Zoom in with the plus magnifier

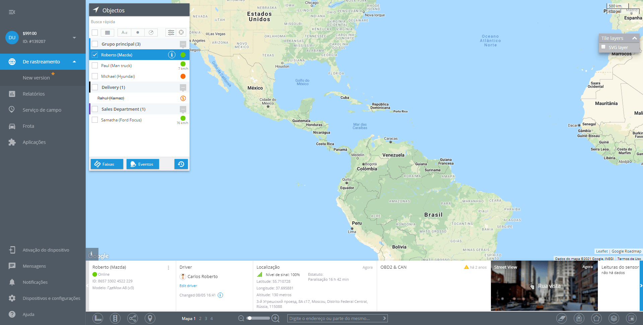tap(276, 318)
